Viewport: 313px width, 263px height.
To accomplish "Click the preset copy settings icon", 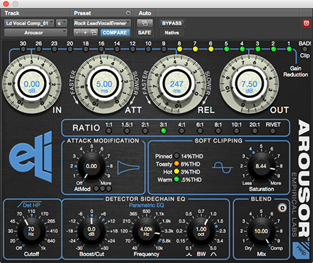I will coord(94,33).
